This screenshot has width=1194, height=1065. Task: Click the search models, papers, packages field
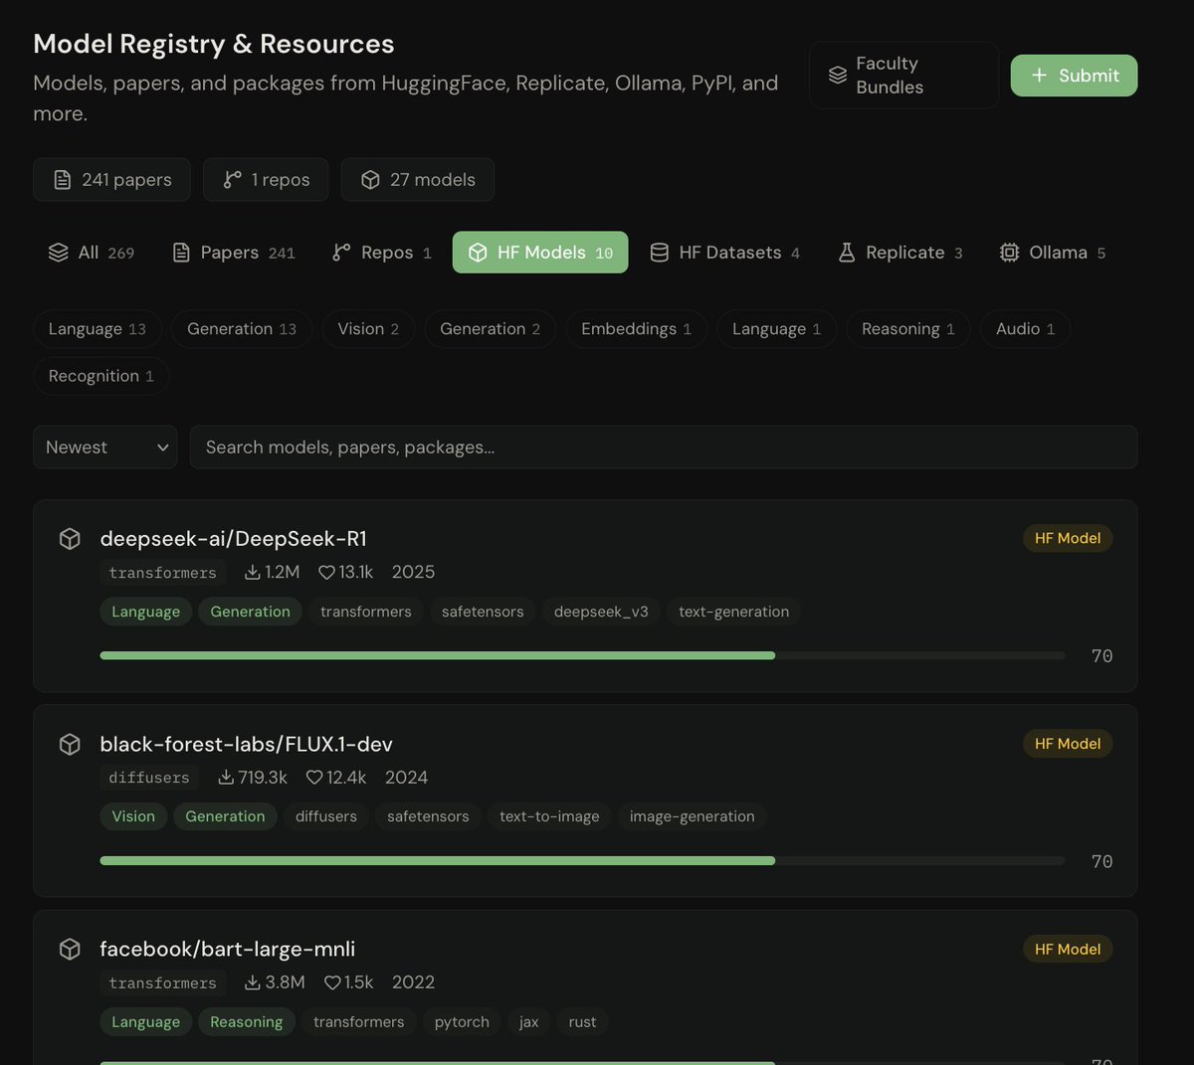tap(664, 447)
